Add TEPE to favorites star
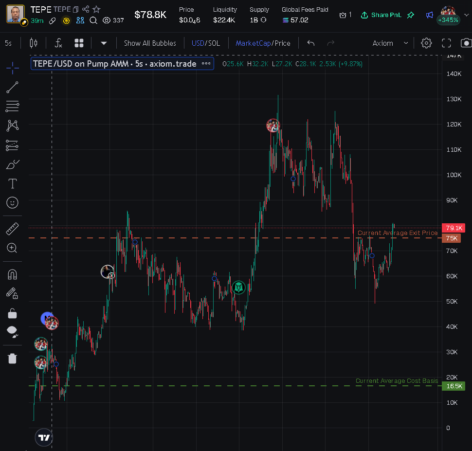 coord(96,9)
